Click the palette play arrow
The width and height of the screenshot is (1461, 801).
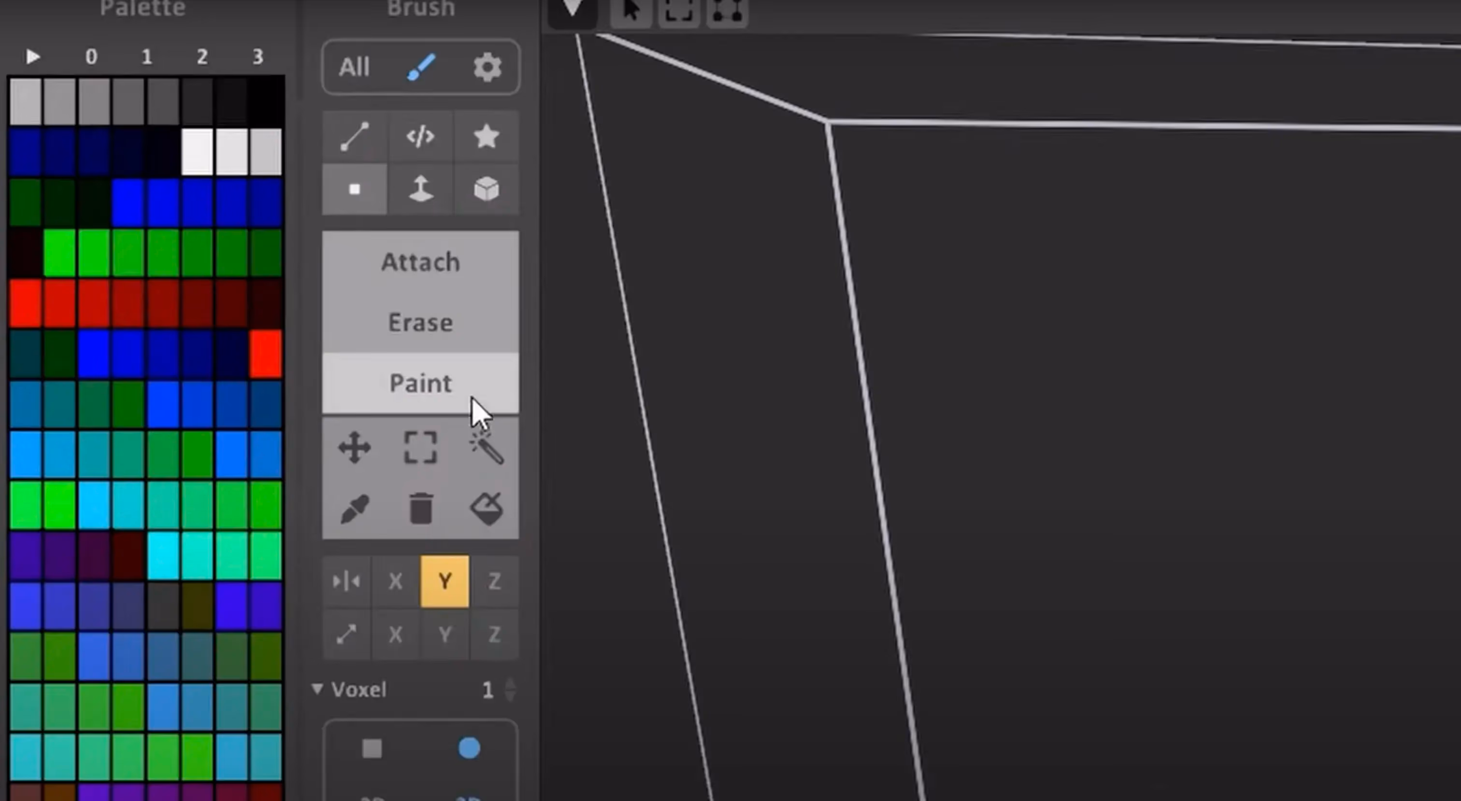point(33,57)
